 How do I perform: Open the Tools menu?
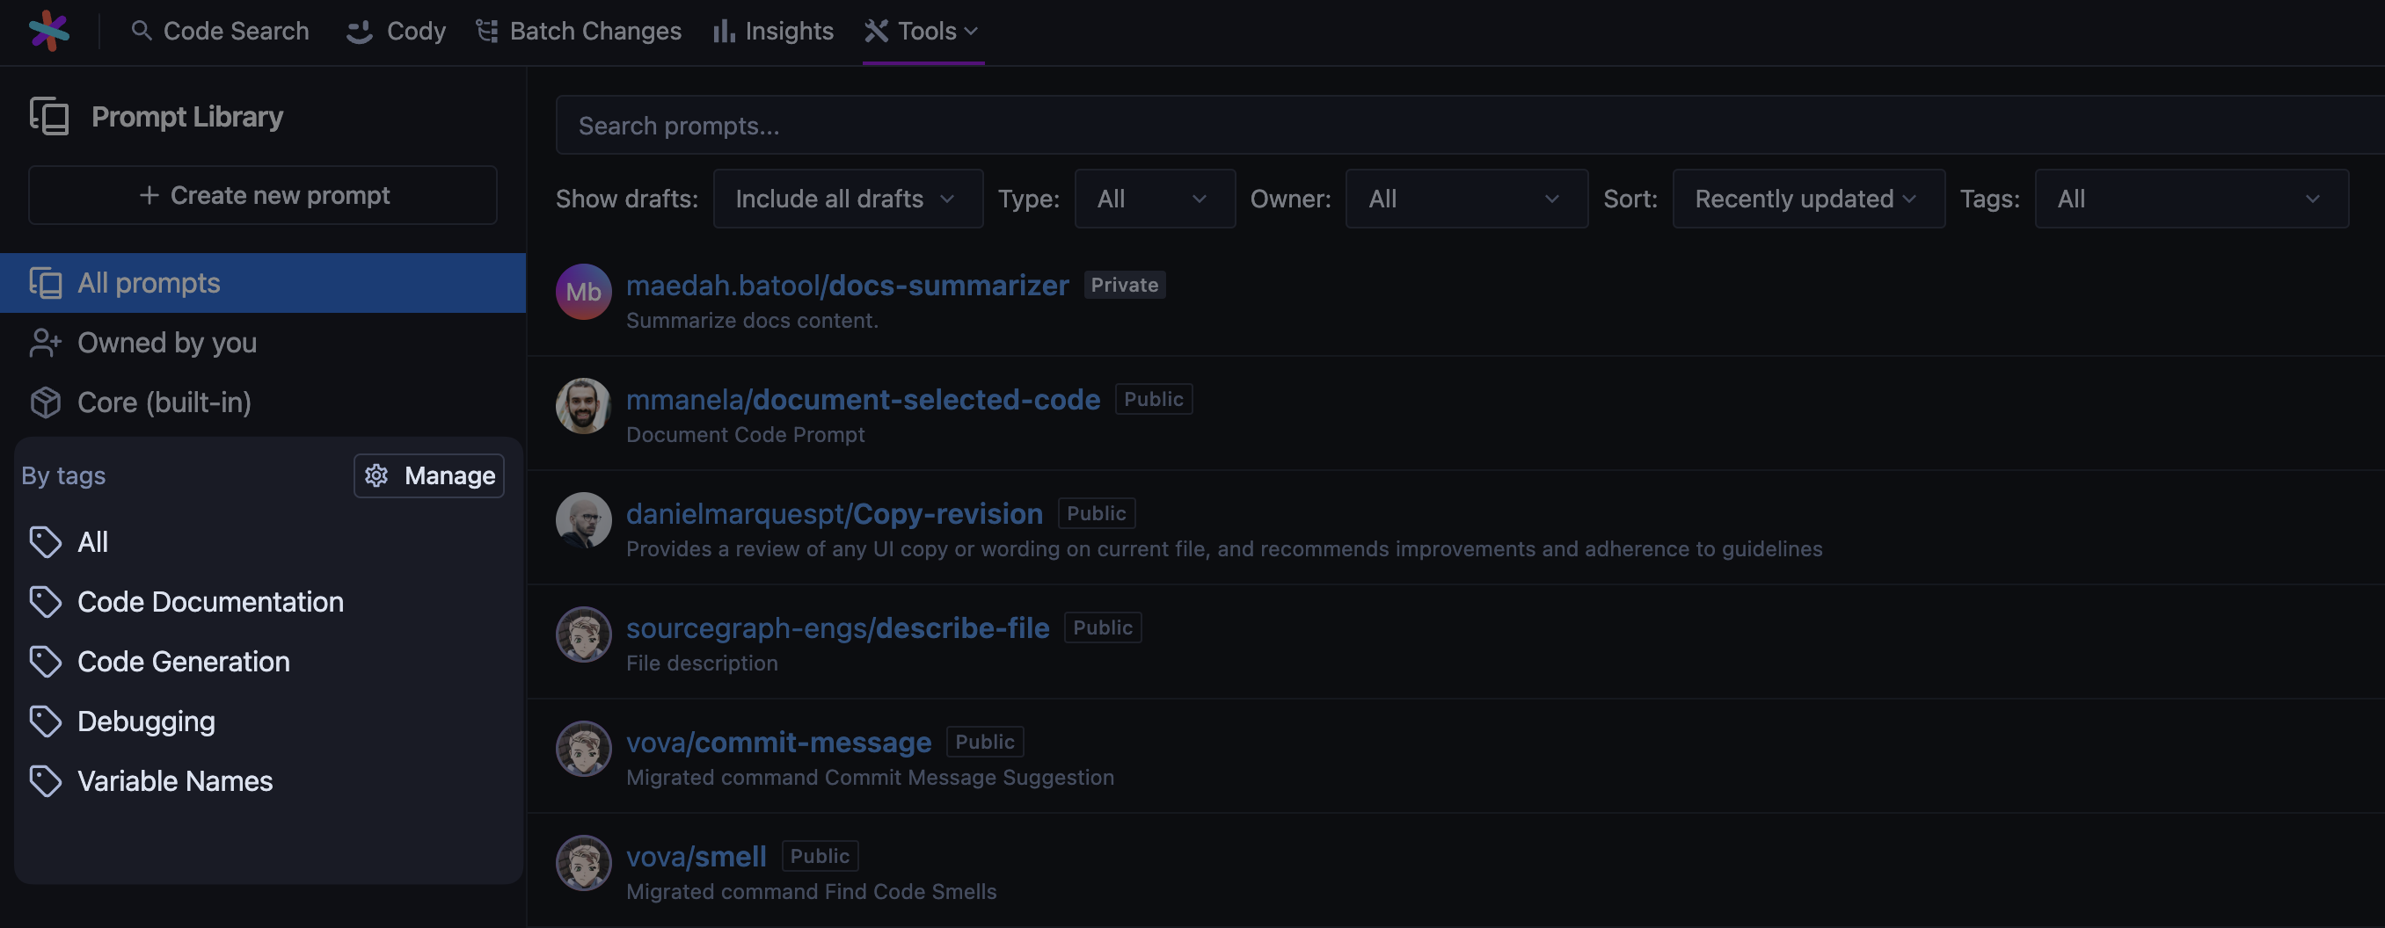(923, 32)
